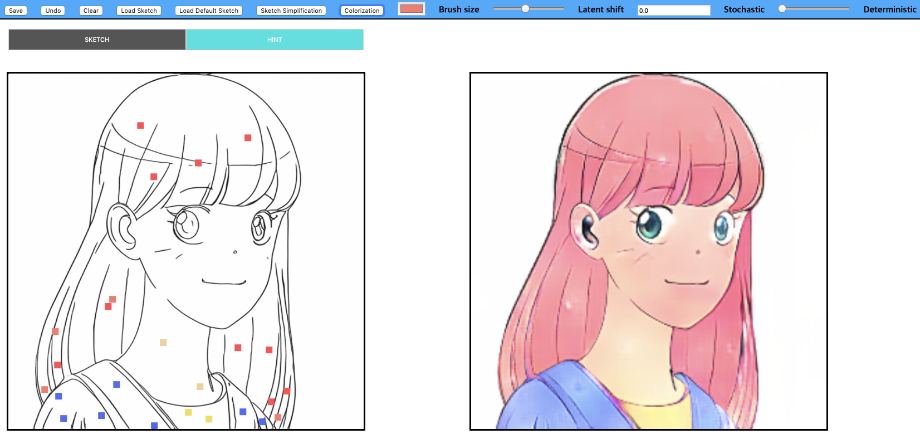Move the Stochastic–Deterministic slider handle
Screen dimensions: 920x434
(x=782, y=9)
